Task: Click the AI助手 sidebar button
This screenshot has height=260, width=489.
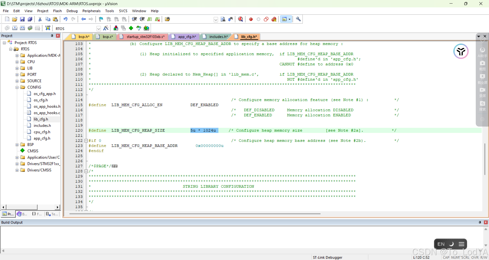Action: point(482,52)
